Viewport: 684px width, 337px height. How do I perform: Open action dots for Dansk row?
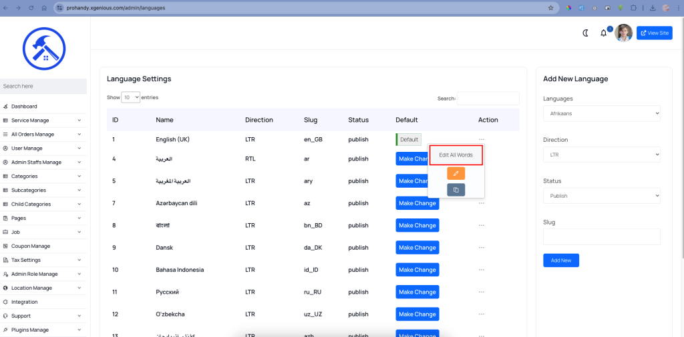482,248
